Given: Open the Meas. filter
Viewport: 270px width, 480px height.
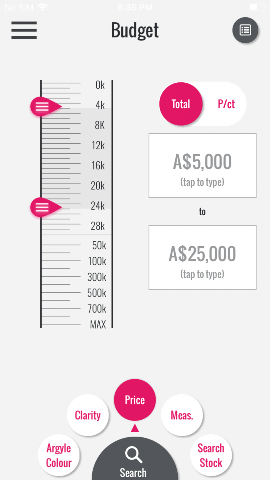Looking at the screenshot, I should pyautogui.click(x=182, y=415).
